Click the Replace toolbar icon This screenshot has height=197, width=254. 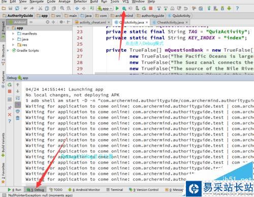tap(69, 8)
